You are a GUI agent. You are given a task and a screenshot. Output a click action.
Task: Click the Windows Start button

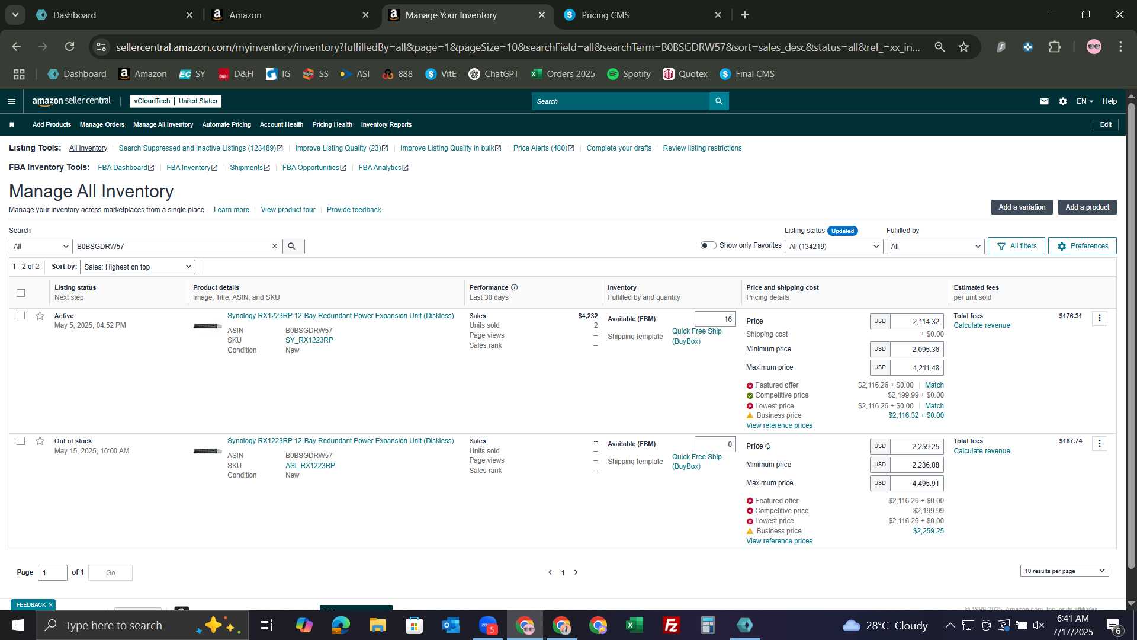[x=18, y=625]
